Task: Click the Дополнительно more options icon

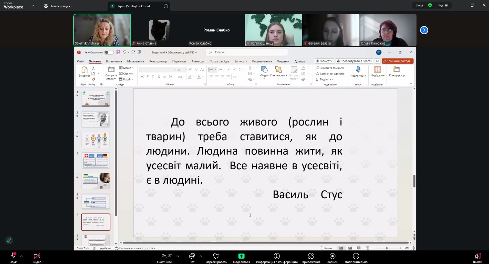Action: pos(356,256)
